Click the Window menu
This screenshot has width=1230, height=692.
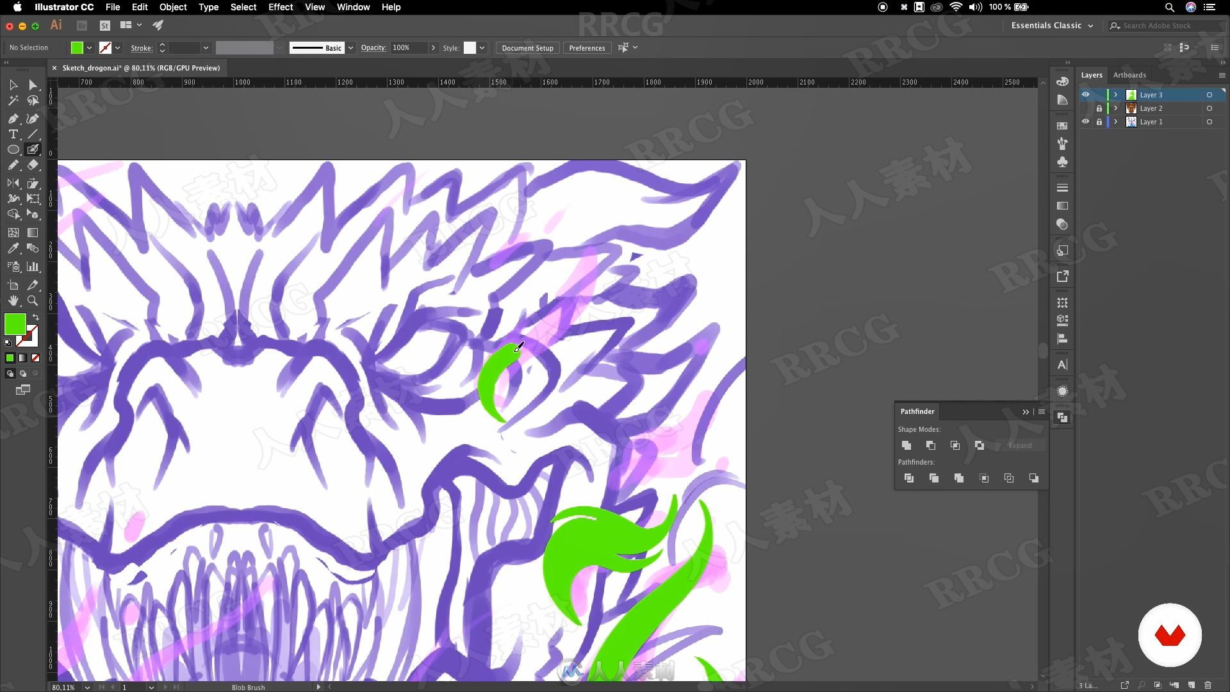(x=353, y=7)
